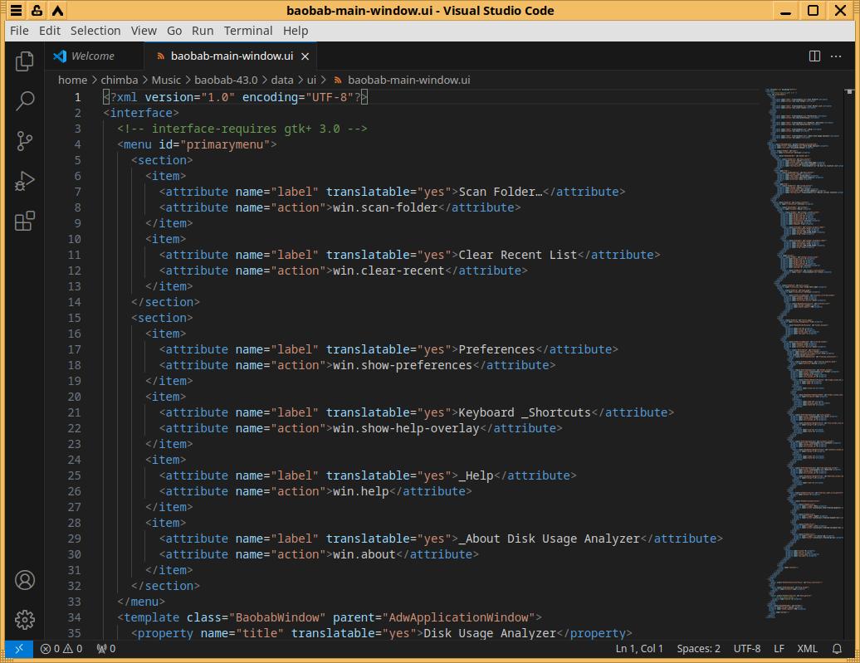
Task: Open the Explorer view in activity bar
Action: click(25, 61)
